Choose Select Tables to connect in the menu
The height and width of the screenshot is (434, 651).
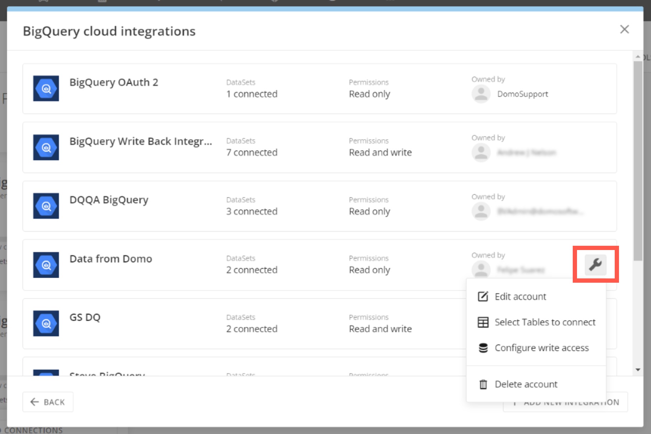click(x=545, y=322)
